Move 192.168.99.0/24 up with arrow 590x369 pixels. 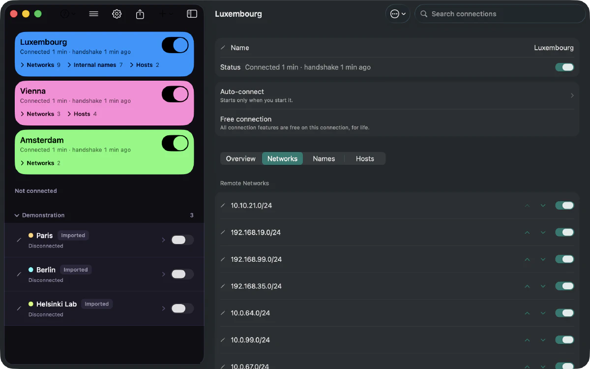pyautogui.click(x=527, y=259)
